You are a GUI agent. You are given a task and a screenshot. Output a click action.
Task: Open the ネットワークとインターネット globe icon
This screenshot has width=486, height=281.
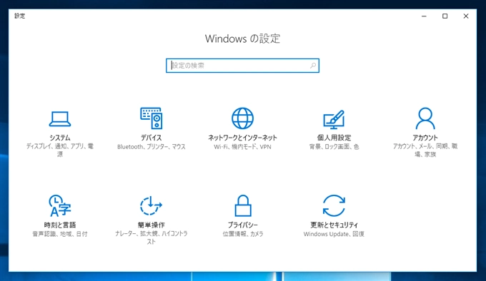(x=242, y=118)
